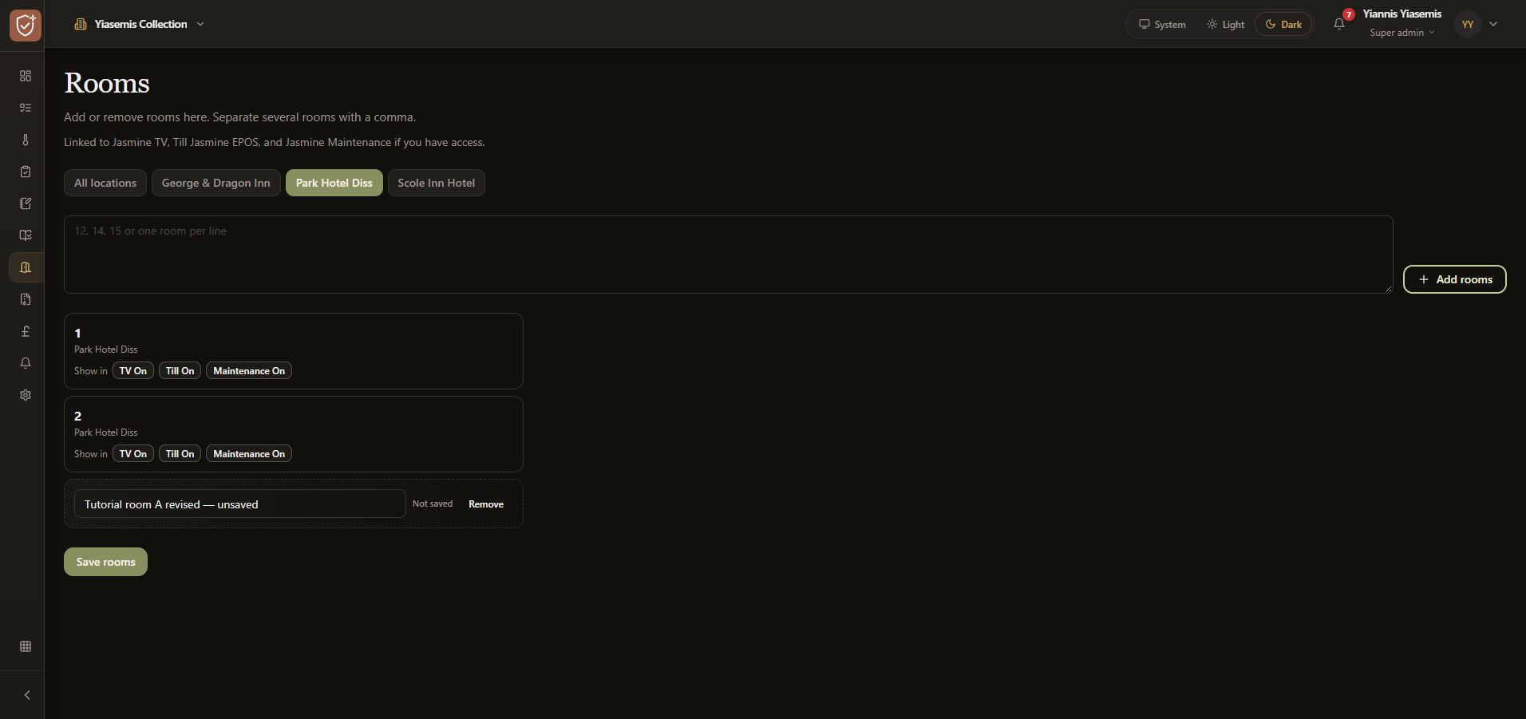Open the file document icon in sidebar
Image resolution: width=1526 pixels, height=719 pixels.
(26, 299)
